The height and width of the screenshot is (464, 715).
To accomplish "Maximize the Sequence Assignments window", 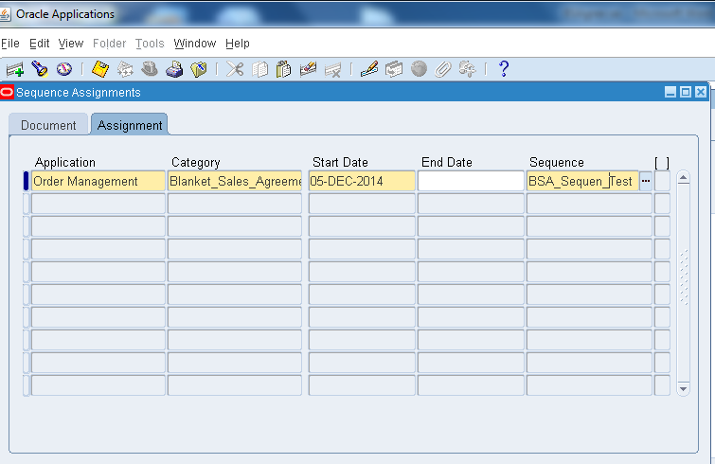I will (x=686, y=93).
